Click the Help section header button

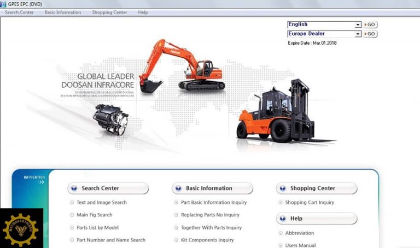coord(317,219)
